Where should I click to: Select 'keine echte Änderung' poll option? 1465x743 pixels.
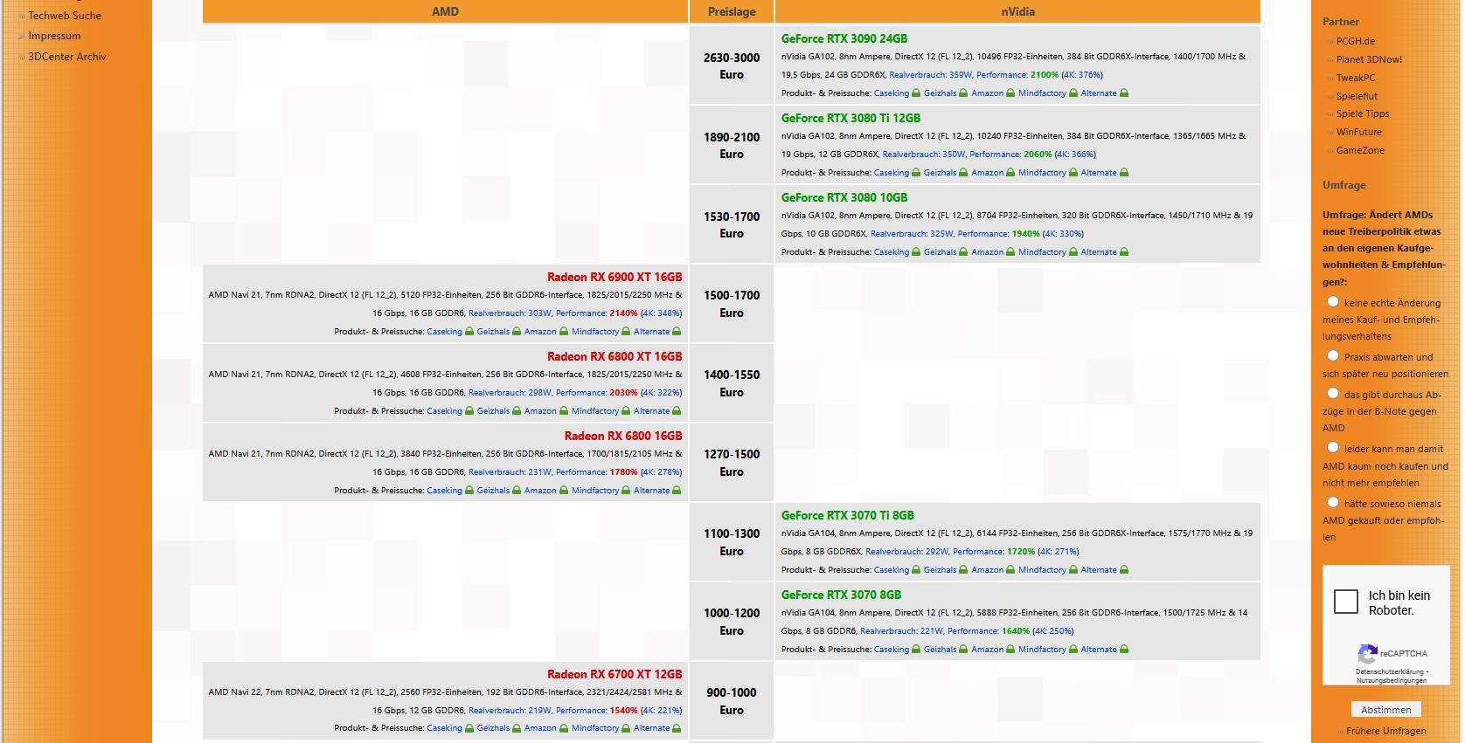(1333, 301)
